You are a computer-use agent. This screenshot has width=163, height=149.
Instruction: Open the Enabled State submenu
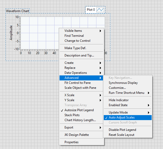(x=118, y=105)
